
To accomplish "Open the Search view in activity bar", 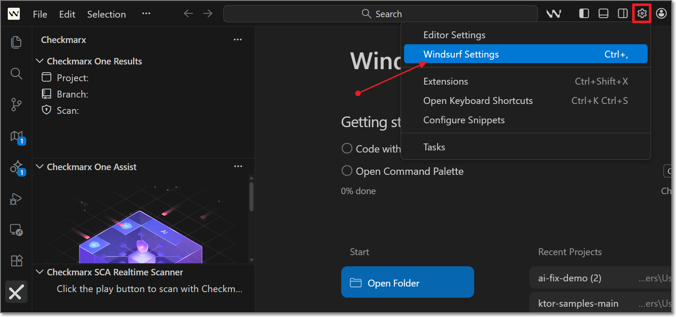I will 16,73.
